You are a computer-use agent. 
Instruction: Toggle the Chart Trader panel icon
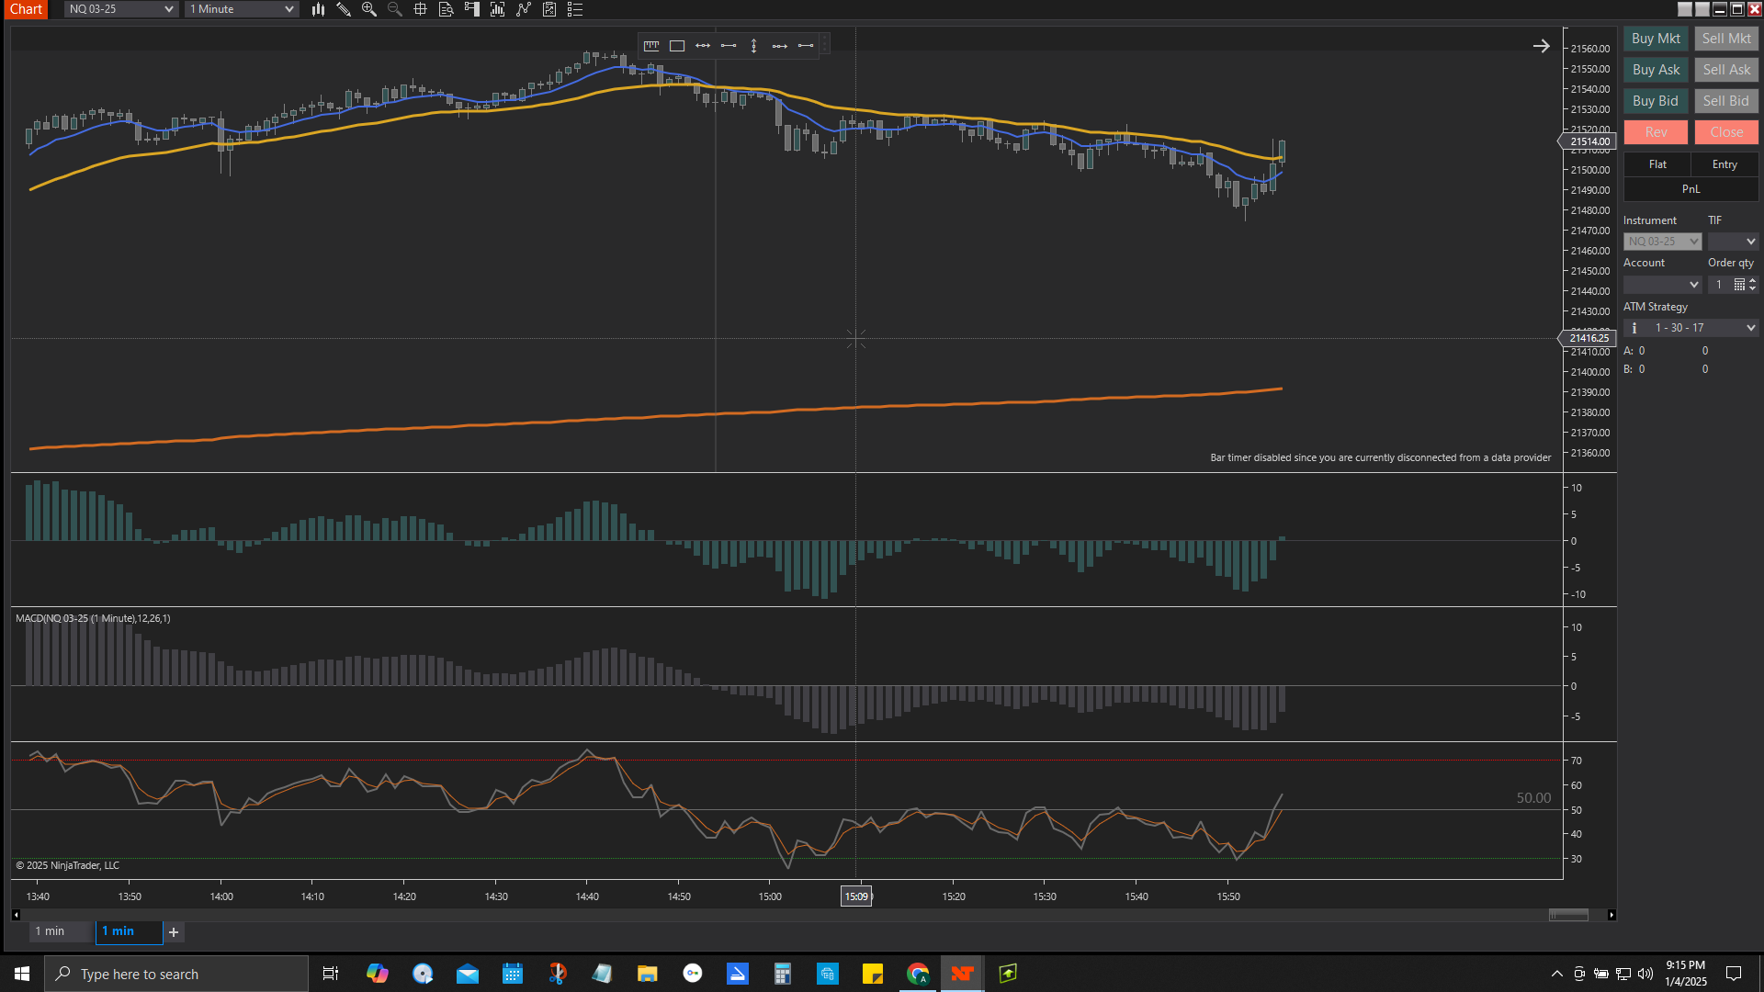tap(472, 9)
